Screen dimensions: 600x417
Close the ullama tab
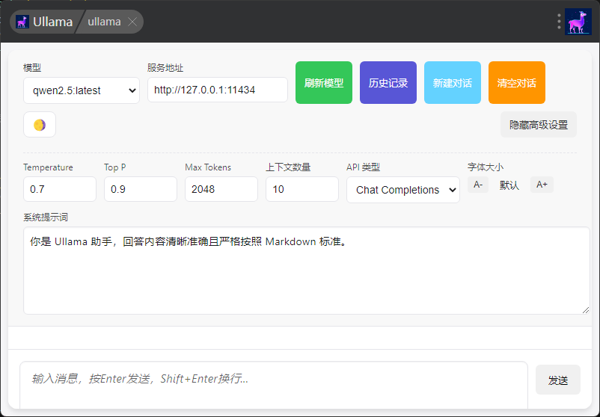(x=132, y=22)
